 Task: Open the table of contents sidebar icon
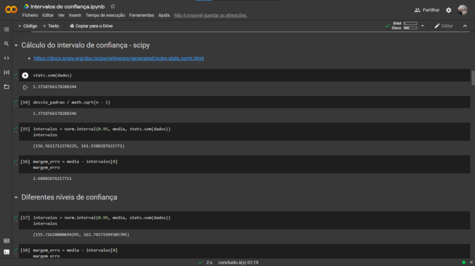(7, 29)
